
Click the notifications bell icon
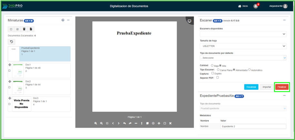click(256, 6)
